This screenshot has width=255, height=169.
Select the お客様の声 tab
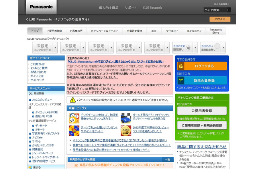pyautogui.click(x=76, y=31)
